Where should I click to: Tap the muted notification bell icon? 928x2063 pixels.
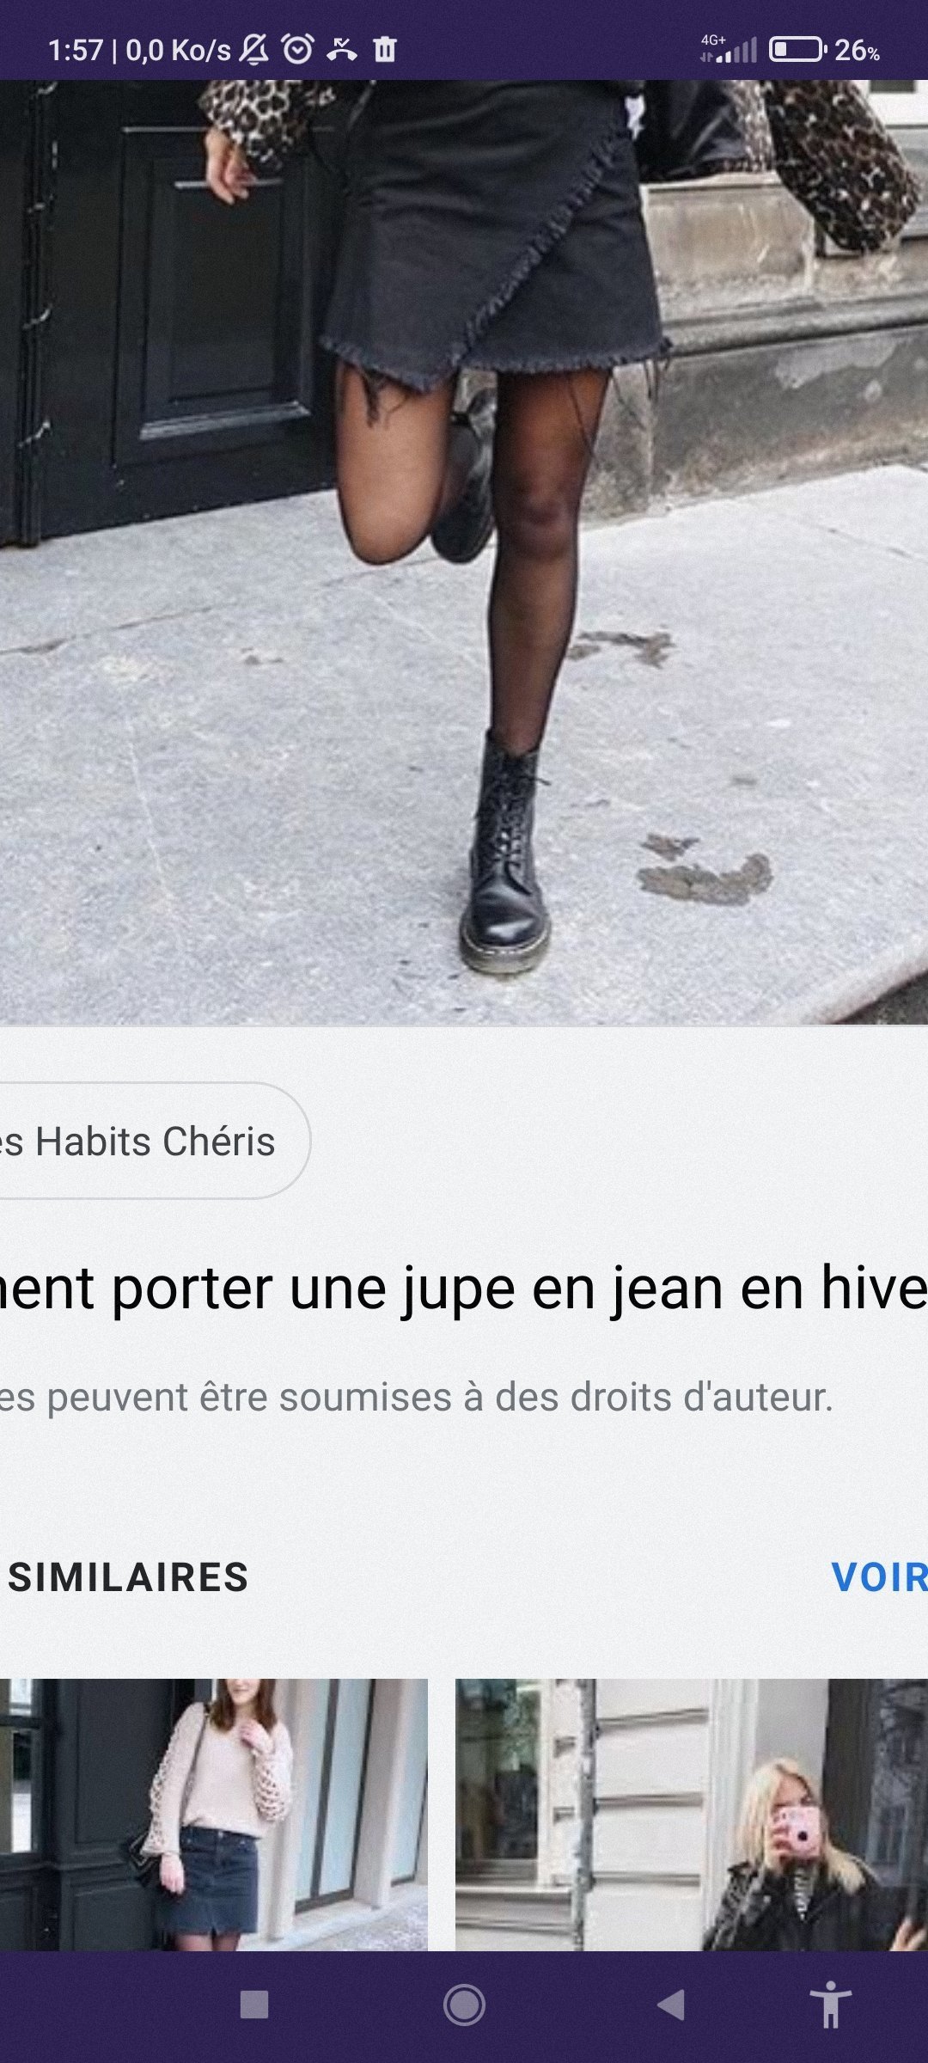[253, 50]
